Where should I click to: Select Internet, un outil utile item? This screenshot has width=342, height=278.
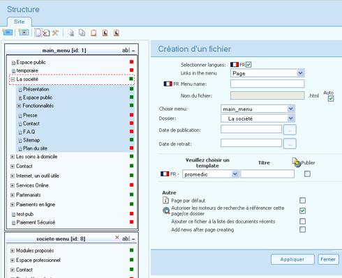tap(38, 176)
